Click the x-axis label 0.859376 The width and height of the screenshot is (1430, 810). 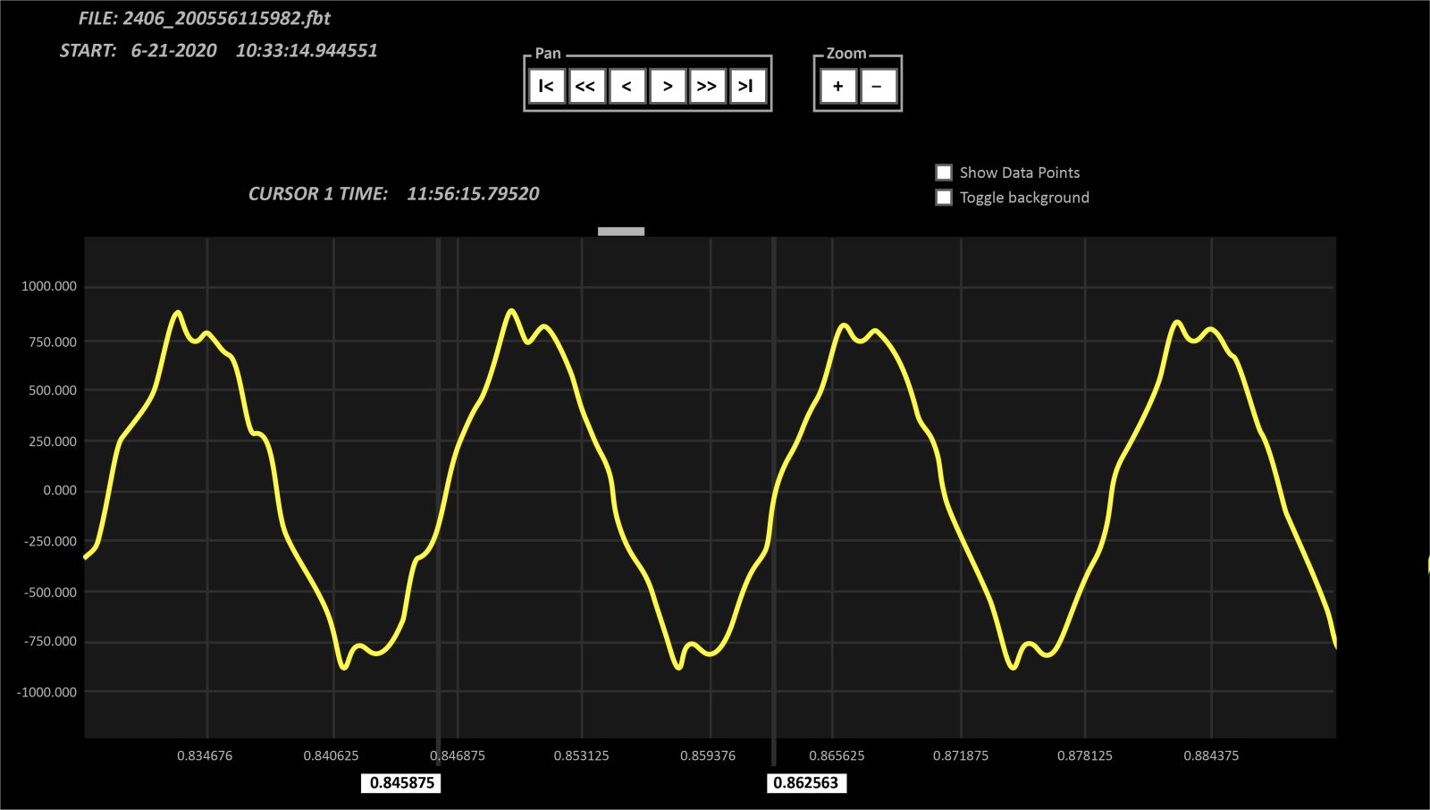(708, 756)
